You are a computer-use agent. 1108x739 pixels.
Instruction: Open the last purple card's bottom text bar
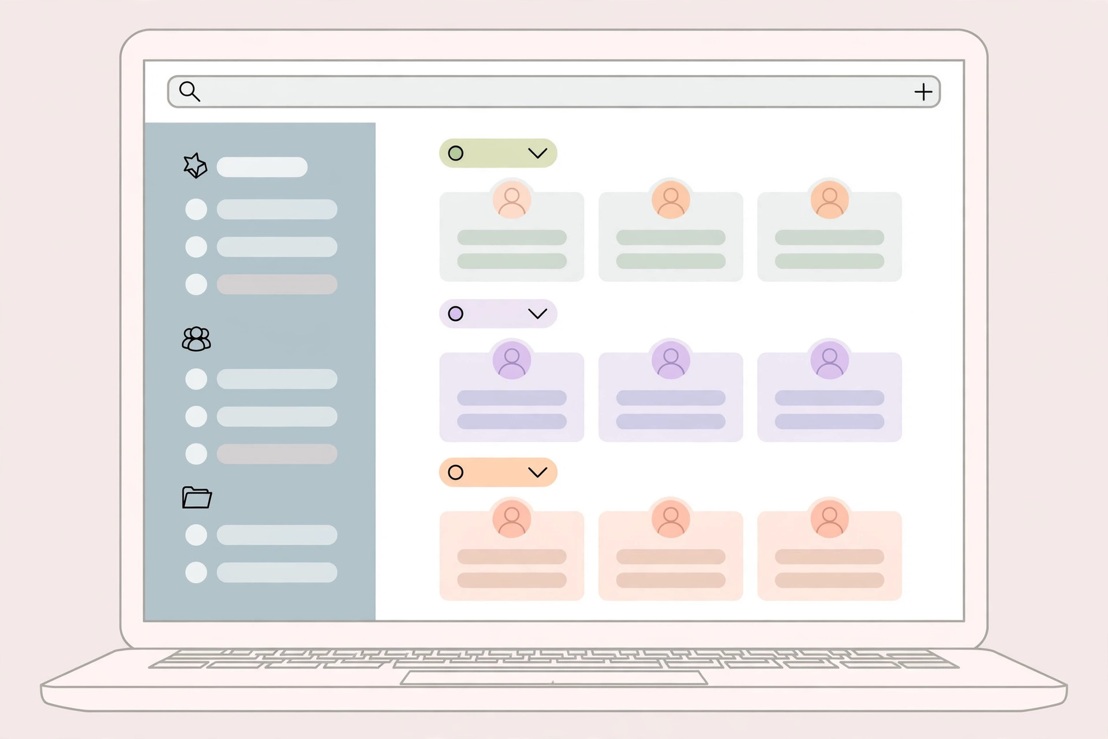point(830,421)
